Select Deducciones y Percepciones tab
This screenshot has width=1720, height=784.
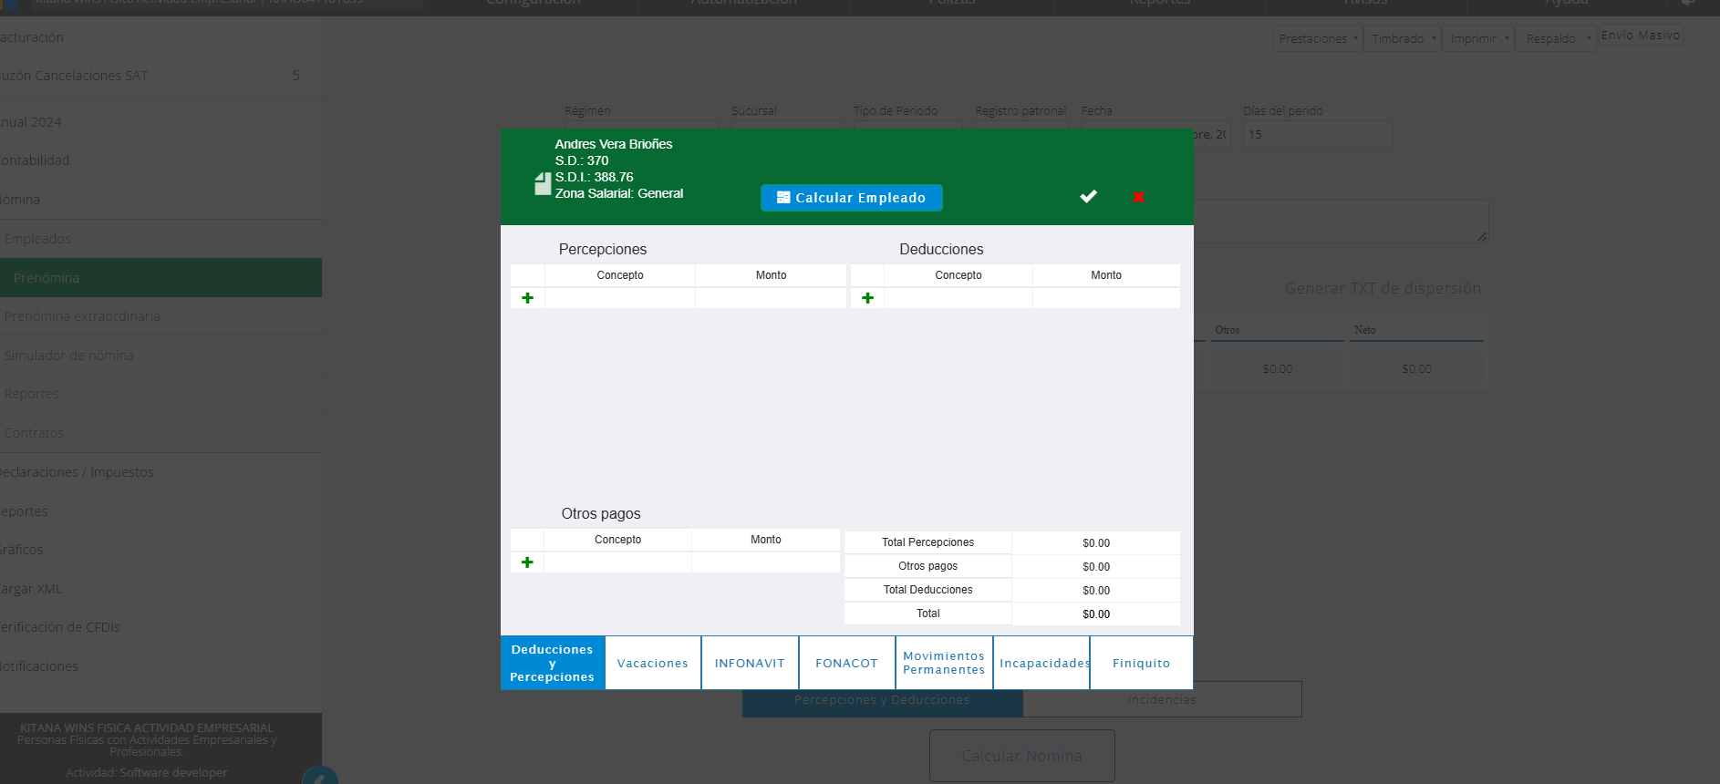[553, 663]
